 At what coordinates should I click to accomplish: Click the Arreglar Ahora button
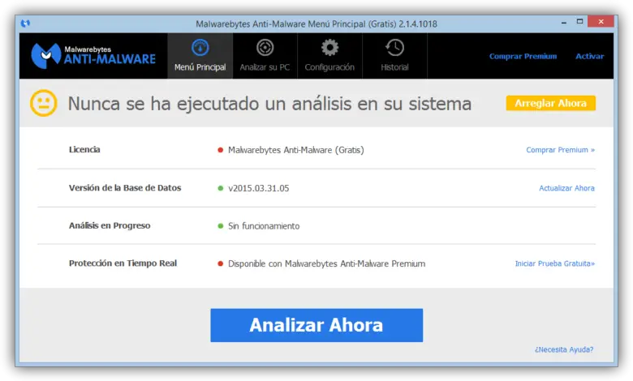click(x=551, y=103)
